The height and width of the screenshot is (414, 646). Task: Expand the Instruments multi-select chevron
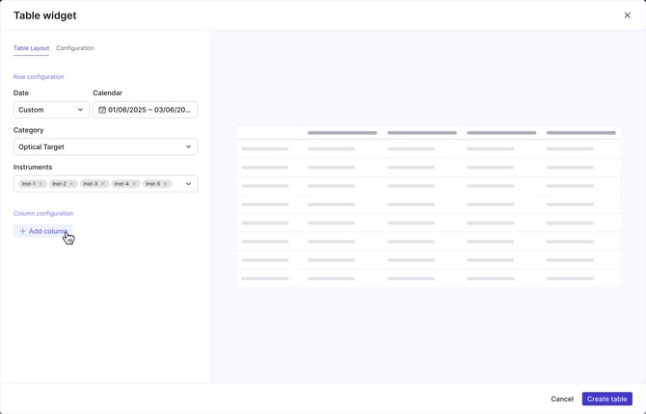click(188, 184)
